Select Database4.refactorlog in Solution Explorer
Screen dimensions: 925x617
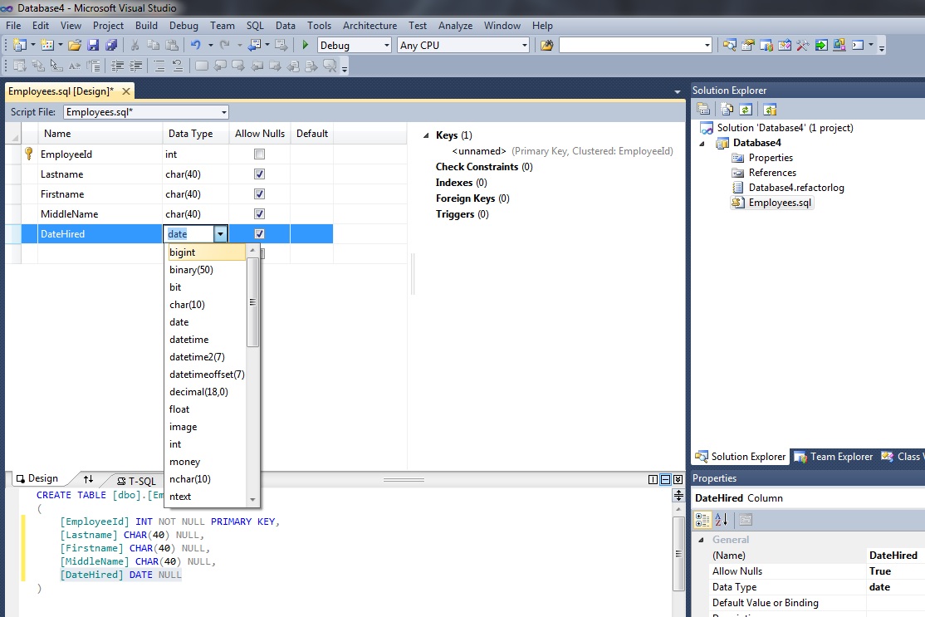click(795, 188)
